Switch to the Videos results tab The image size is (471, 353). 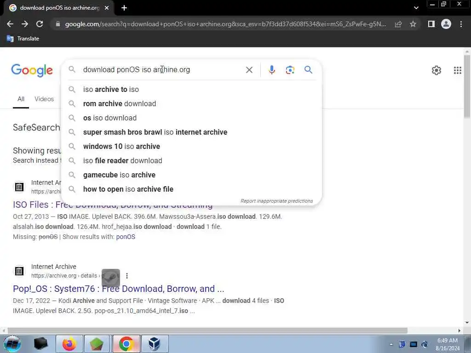coord(44,99)
